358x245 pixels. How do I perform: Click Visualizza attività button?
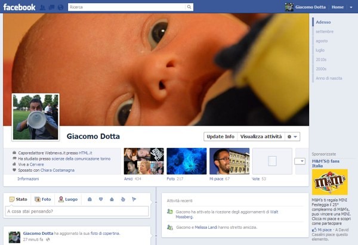(261, 137)
